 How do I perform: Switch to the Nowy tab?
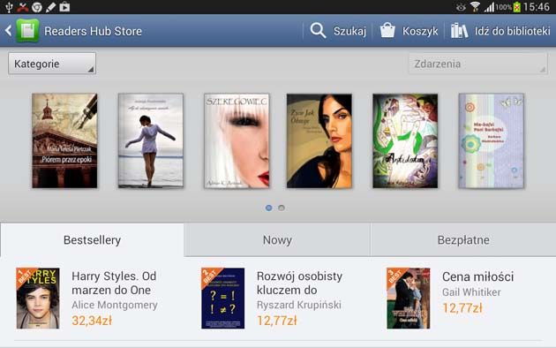(277, 240)
